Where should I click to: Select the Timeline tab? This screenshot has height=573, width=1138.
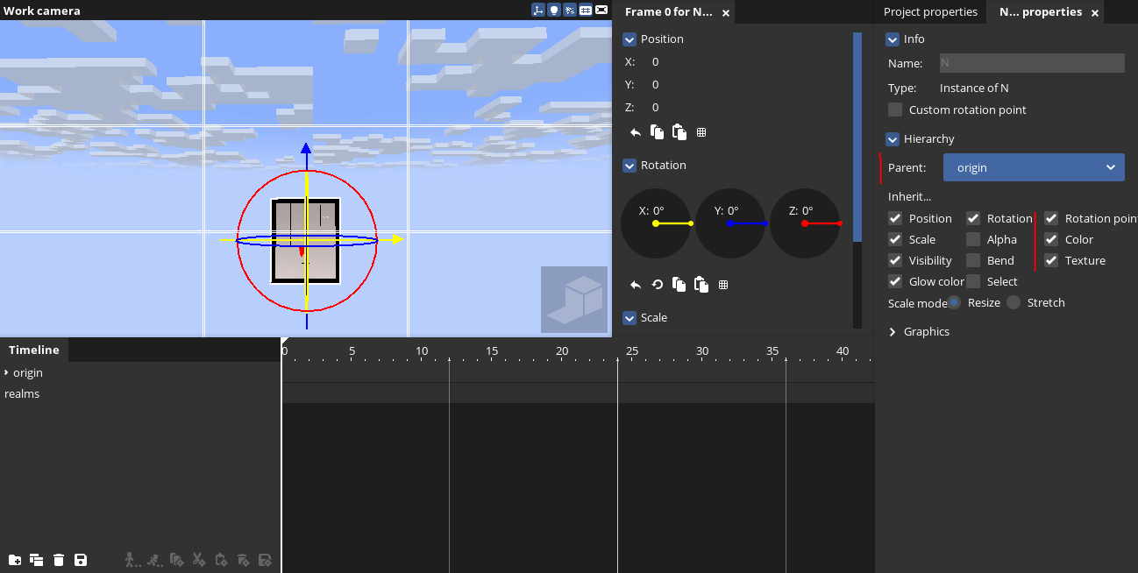click(x=34, y=350)
